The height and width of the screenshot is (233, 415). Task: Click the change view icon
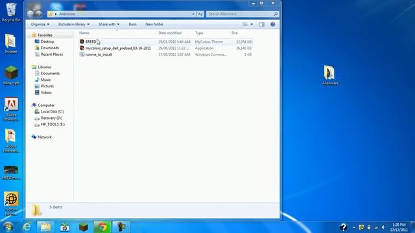pos(245,25)
